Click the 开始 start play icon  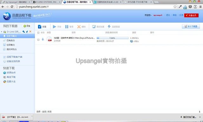(55, 27)
